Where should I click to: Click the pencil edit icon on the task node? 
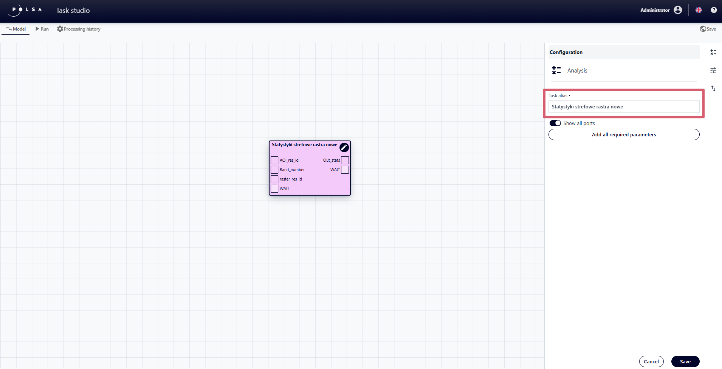344,147
